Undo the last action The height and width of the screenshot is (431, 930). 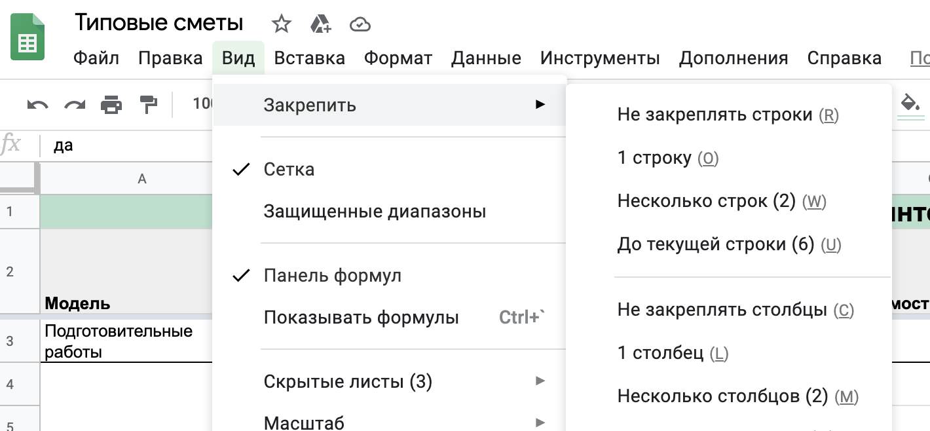pyautogui.click(x=37, y=104)
